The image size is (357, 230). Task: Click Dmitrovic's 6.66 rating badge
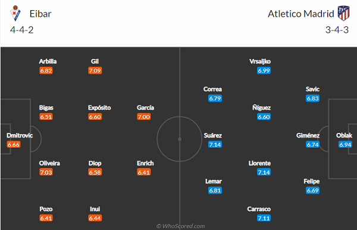pos(14,145)
